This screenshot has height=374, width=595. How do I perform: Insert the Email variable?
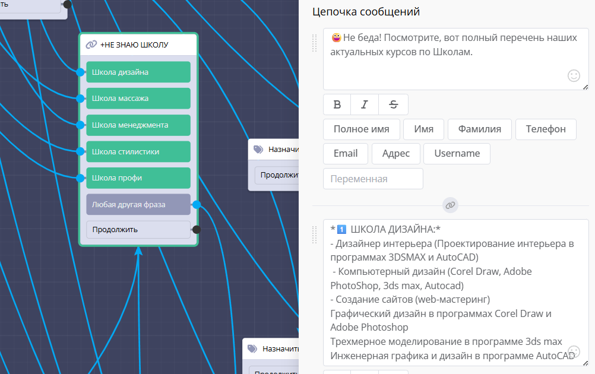346,153
